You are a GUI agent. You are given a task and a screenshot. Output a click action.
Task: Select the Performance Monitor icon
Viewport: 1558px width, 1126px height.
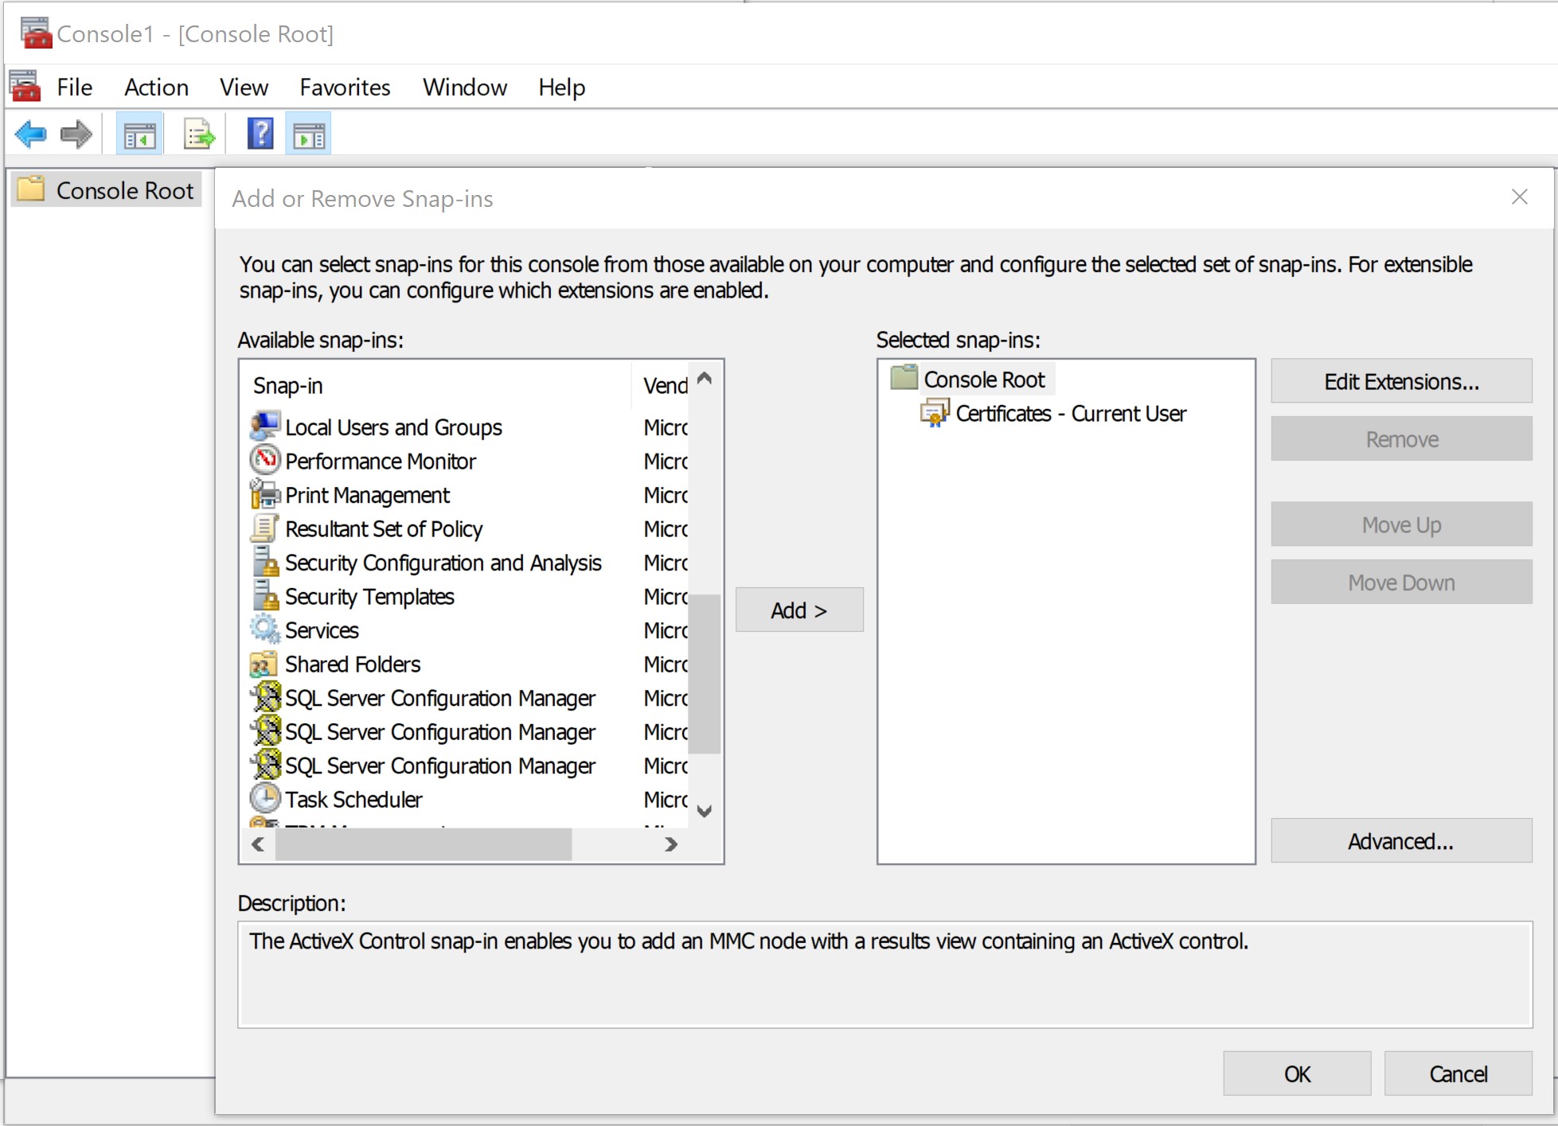tap(265, 460)
